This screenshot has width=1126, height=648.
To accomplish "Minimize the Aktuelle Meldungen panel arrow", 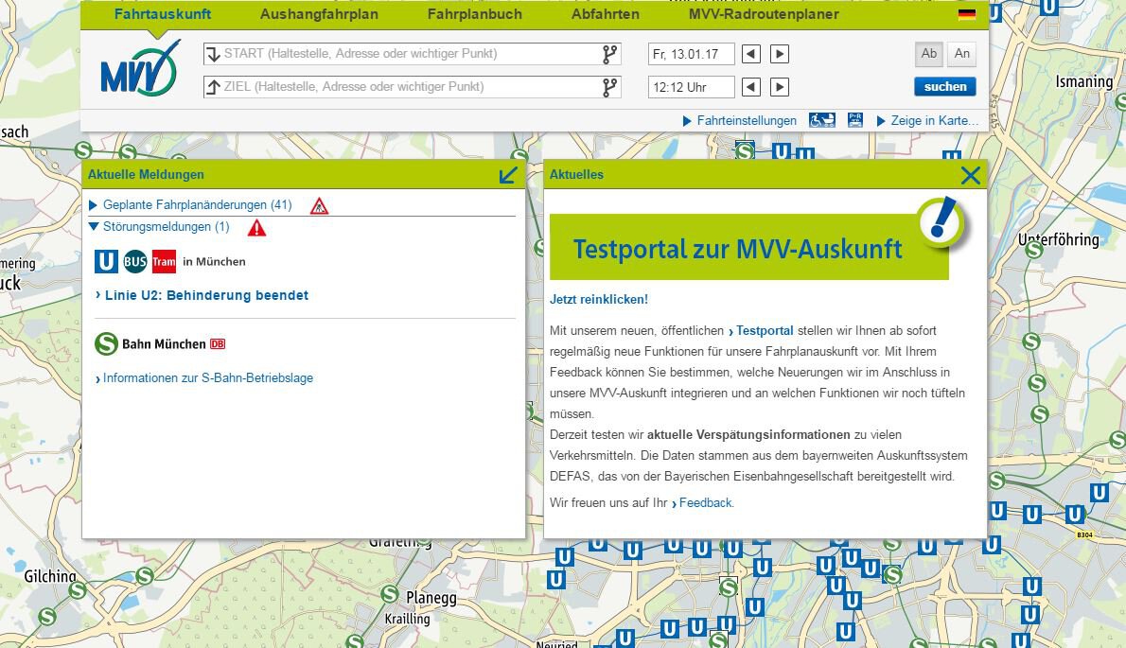I will [x=508, y=175].
